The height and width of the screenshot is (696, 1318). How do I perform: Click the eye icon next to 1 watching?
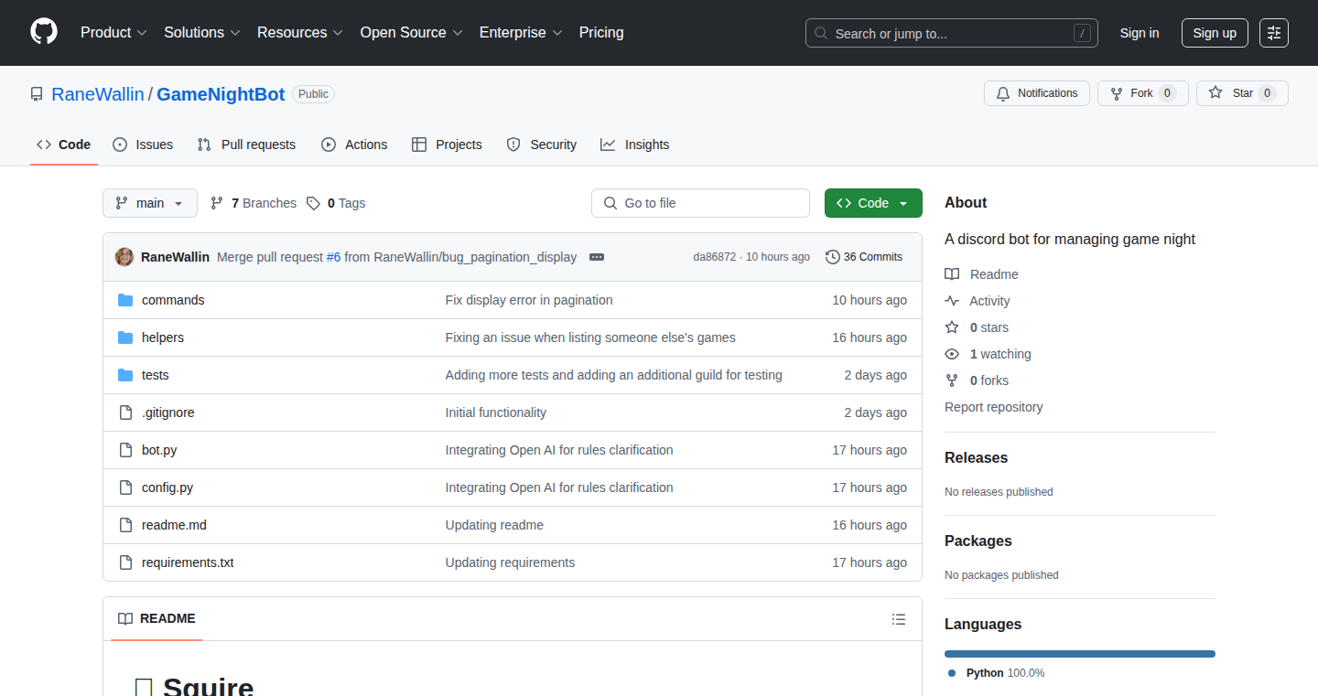[x=952, y=354]
